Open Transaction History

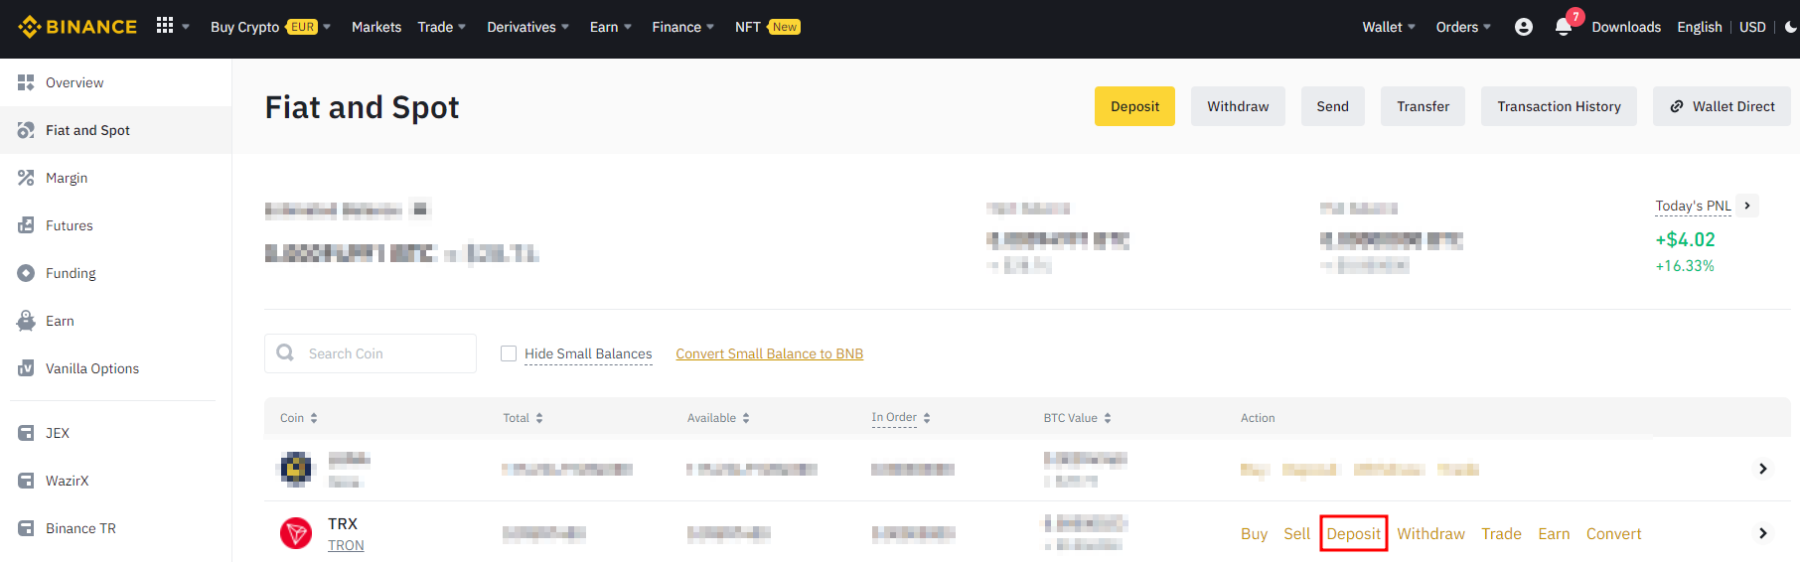(x=1559, y=106)
